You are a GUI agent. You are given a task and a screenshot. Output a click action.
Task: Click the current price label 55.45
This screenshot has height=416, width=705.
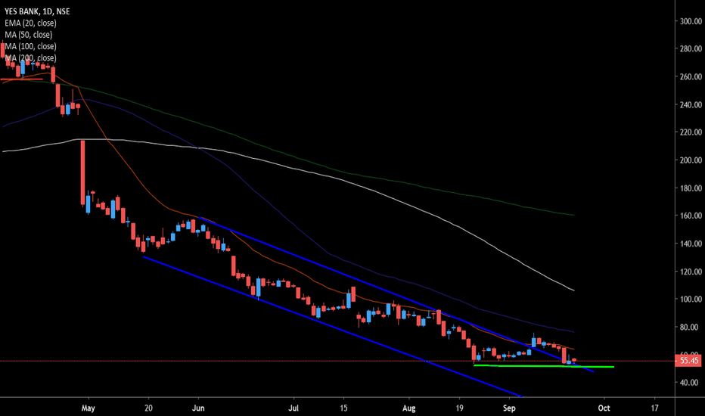coord(688,361)
